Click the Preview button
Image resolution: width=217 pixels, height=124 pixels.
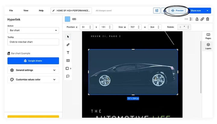tap(177, 11)
